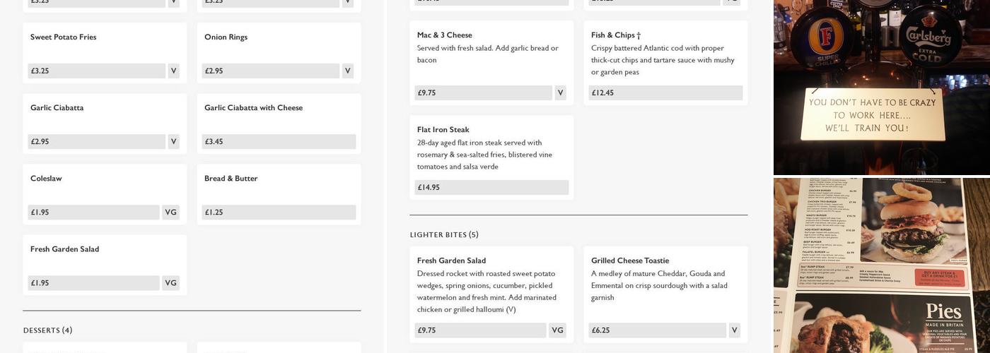Click the Desserts (4) section heading
Image resolution: width=990 pixels, height=353 pixels.
47,330
